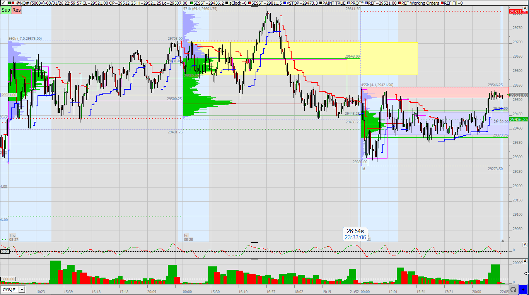This screenshot has height=295, width=529.
Task: Click the 455k profile volume label
Action: [x=377, y=85]
